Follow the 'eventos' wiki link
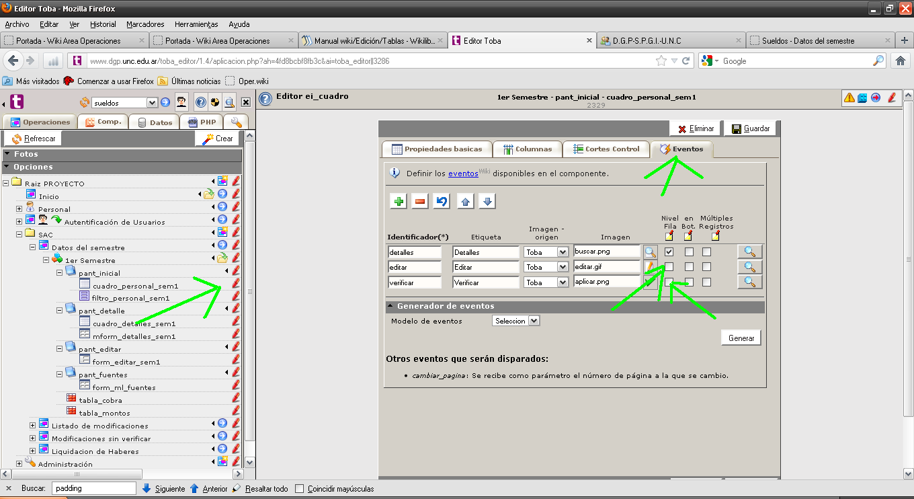 [463, 174]
